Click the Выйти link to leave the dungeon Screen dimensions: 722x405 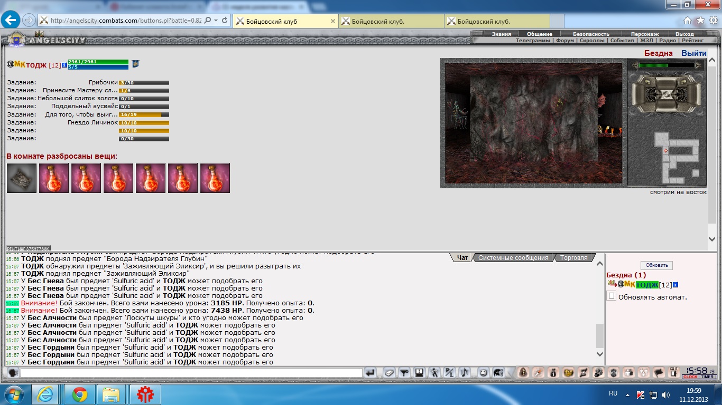coord(694,53)
